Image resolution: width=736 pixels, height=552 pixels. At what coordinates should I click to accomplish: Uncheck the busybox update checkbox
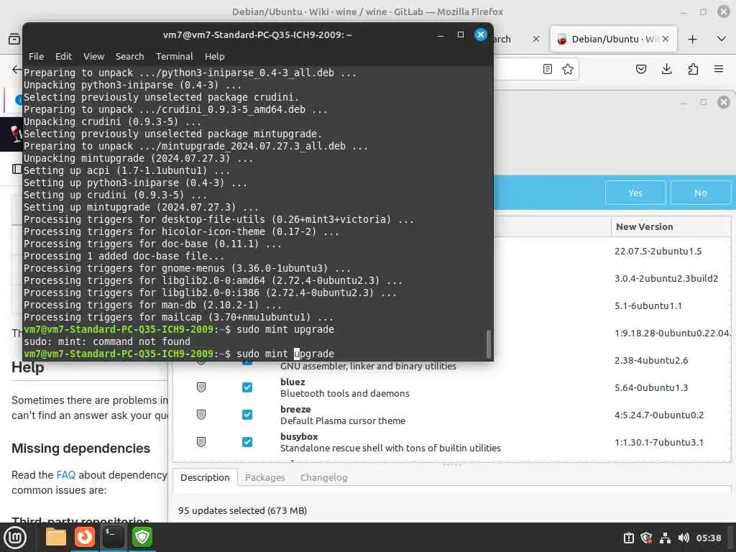pyautogui.click(x=247, y=442)
